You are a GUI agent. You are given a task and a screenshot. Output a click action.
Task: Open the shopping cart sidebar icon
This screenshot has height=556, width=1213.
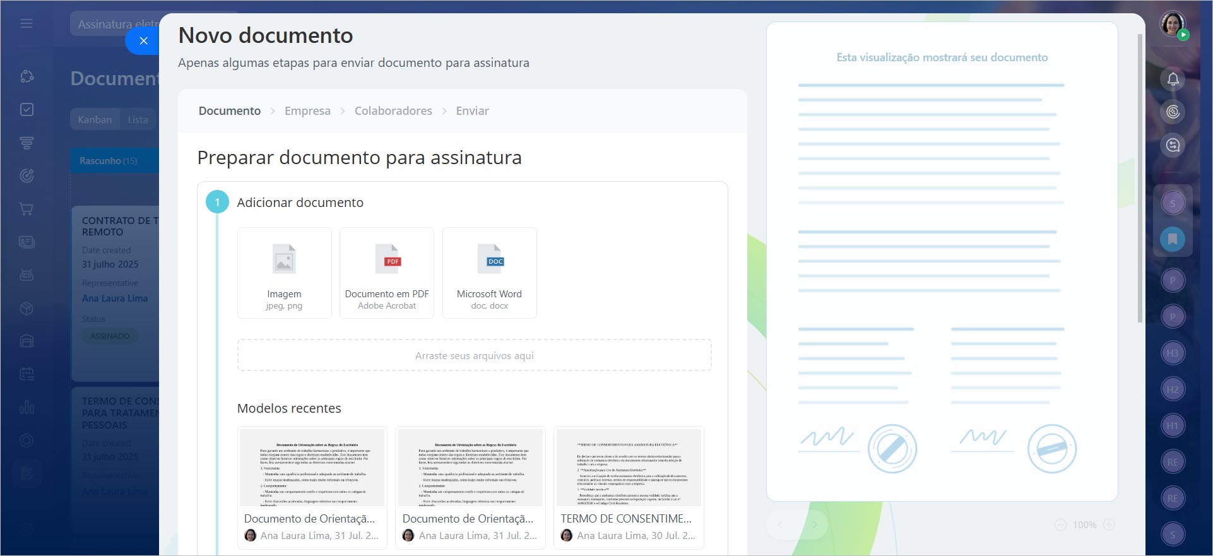[27, 209]
